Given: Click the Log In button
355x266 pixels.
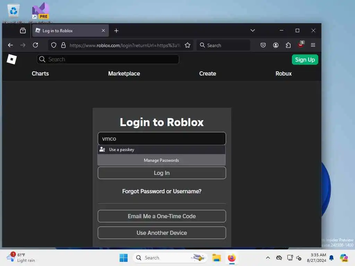Looking at the screenshot, I should 162,173.
